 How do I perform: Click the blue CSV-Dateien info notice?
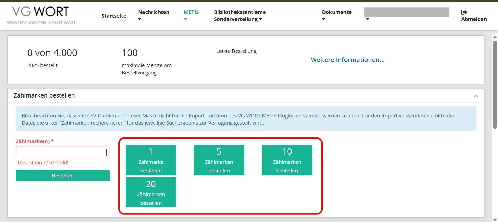[x=246, y=119]
